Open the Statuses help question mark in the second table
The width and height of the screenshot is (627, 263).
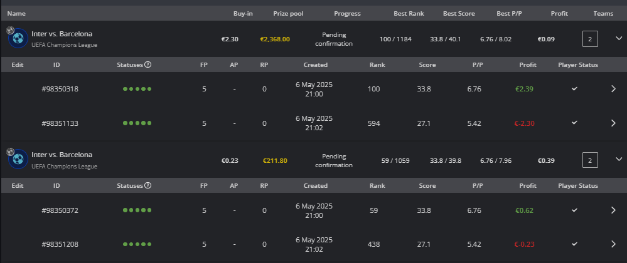[x=147, y=185]
